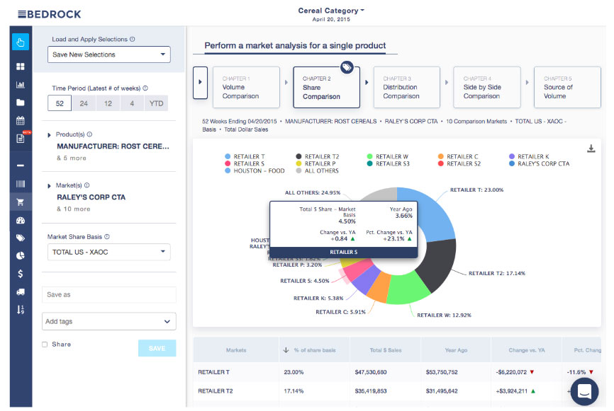Open the beta document report icon
Image resolution: width=614 pixels, height=411 pixels.
[x=21, y=139]
